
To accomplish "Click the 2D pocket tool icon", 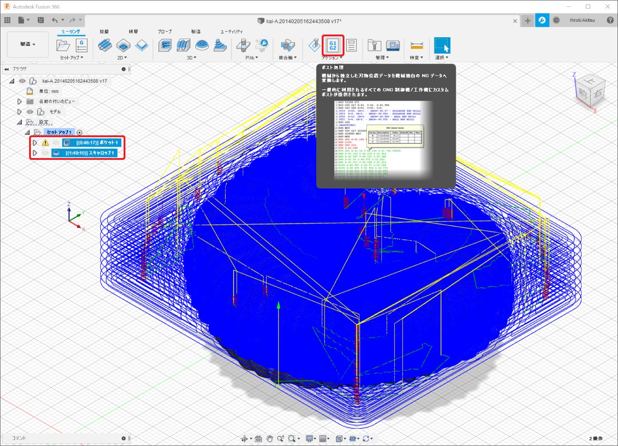I will coord(123,45).
